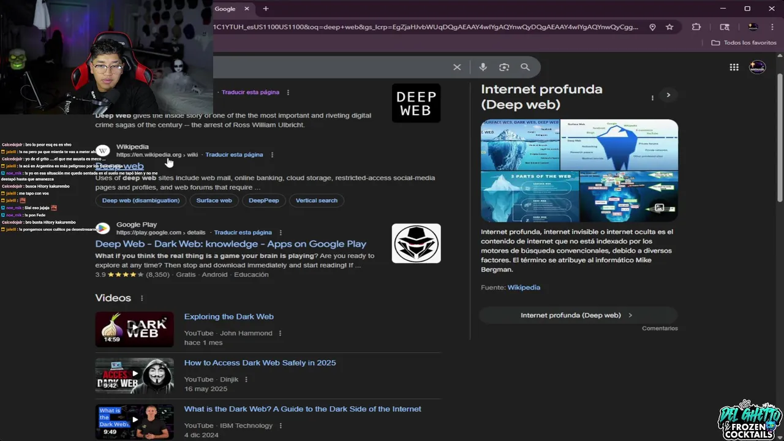Open What is the Dark Web? guide link

point(303,409)
